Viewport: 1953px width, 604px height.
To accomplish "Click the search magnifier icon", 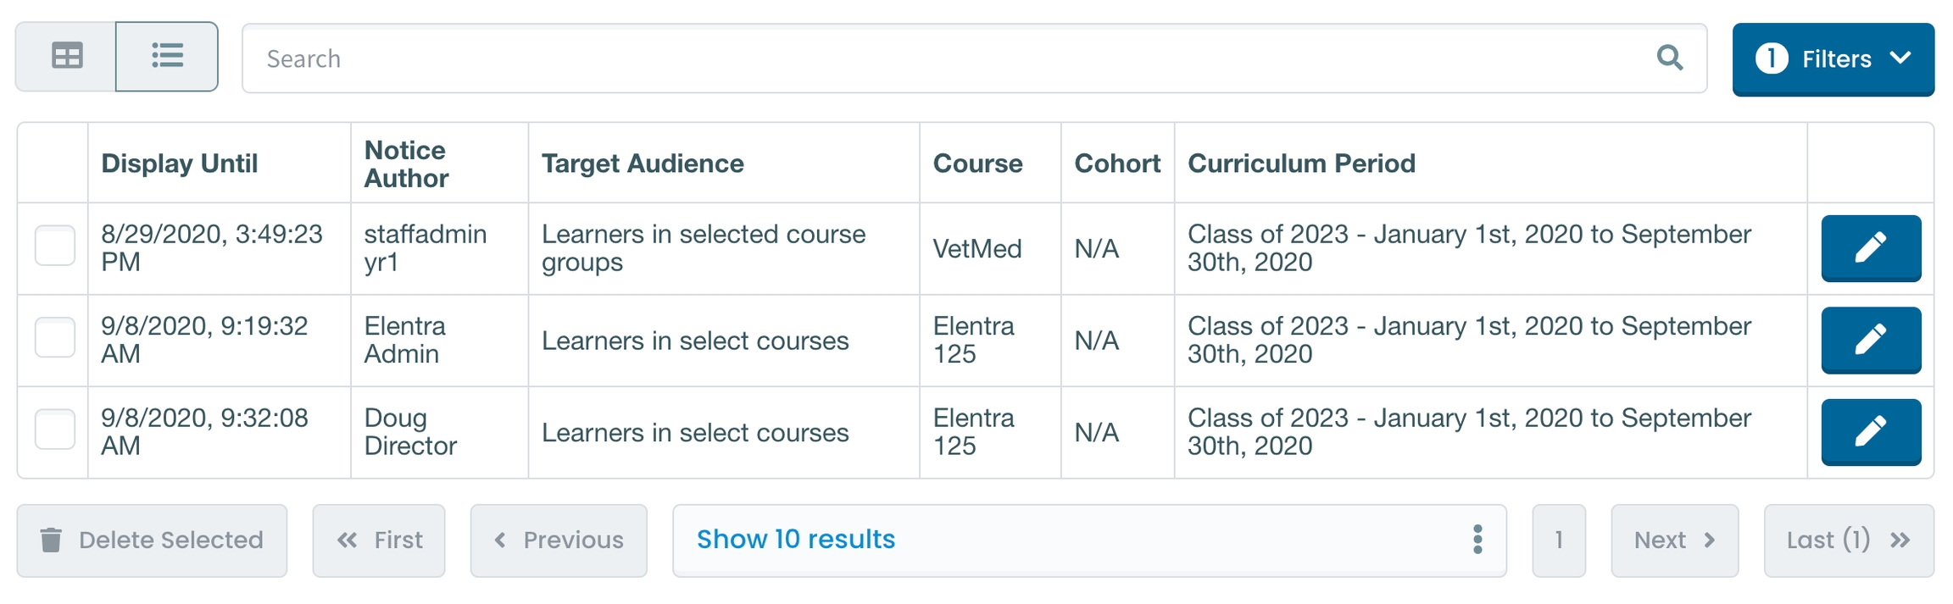I will 1669,58.
